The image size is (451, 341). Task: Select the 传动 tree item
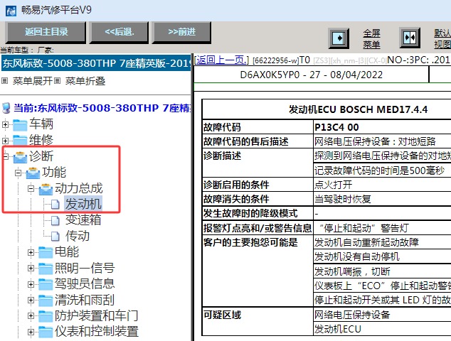pyautogui.click(x=77, y=236)
